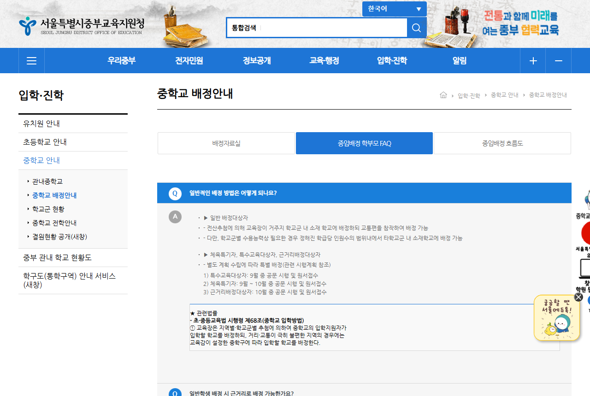Image resolution: width=590 pixels, height=396 pixels.
Task: Collapse the FAQ 일반적인 배정 방법은 어떻게 되나요?
Action: [364, 193]
